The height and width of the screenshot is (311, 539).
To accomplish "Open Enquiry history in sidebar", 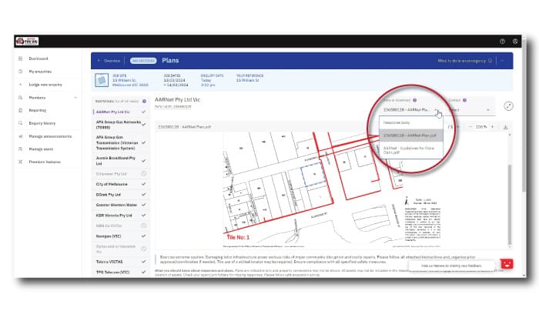I will [42, 123].
